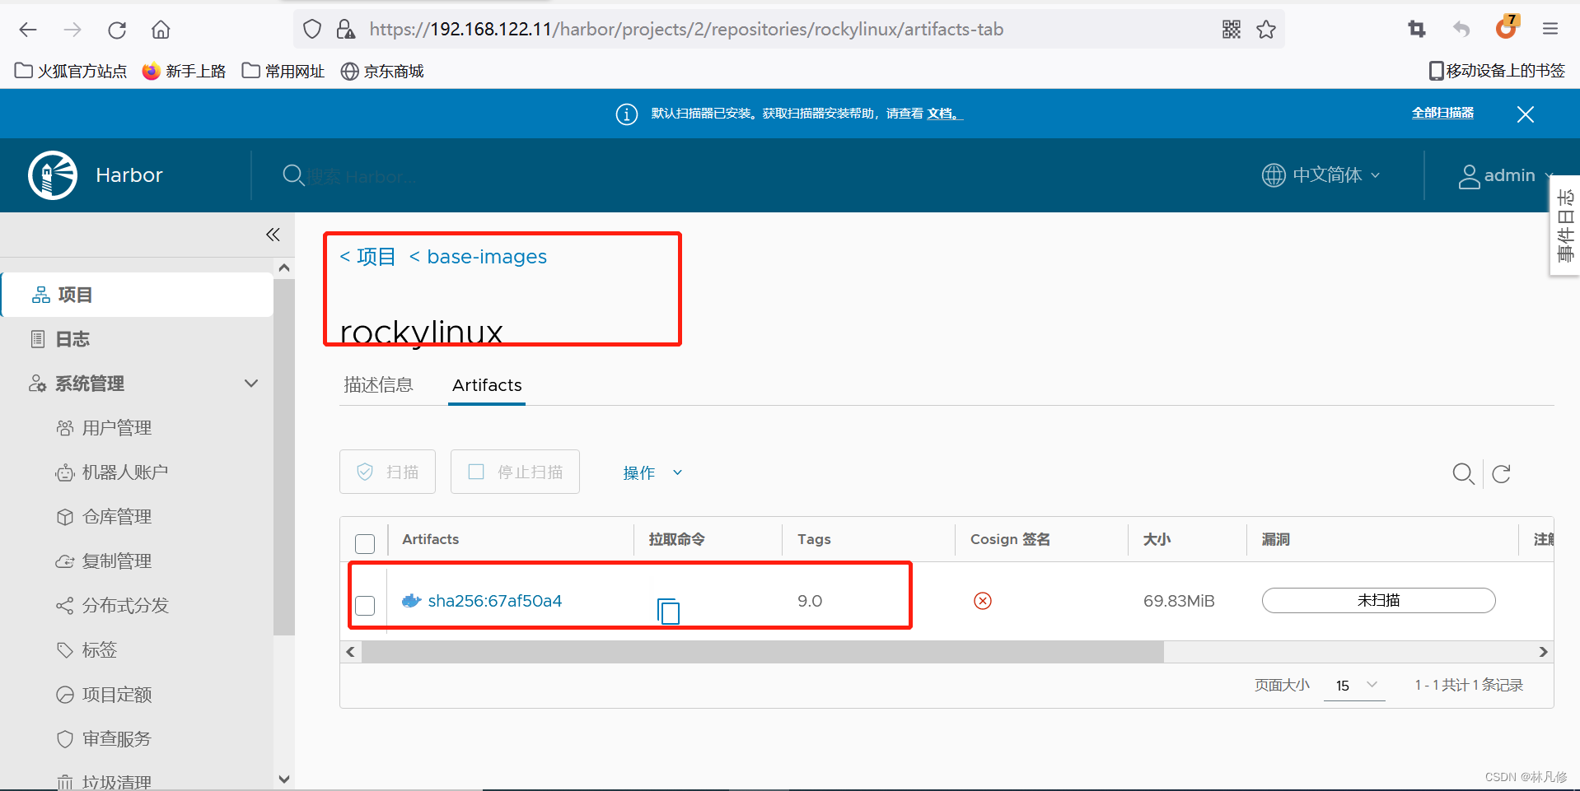Viewport: 1580px width, 791px height.
Task: Click sidebar scrollbar up arrow
Action: click(284, 268)
